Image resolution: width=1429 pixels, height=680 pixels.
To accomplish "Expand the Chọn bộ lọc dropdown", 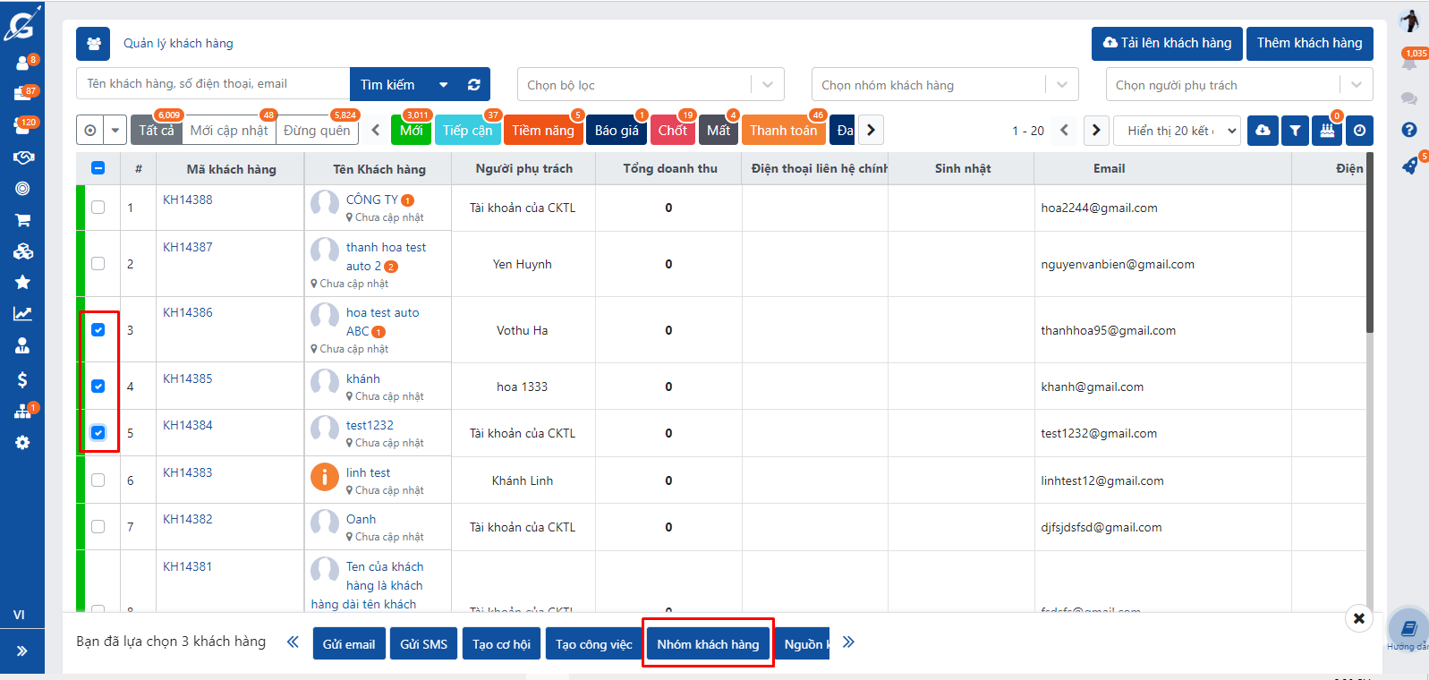I will 651,85.
